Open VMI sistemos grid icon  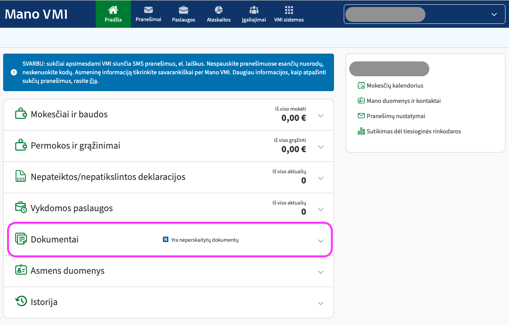point(289,10)
